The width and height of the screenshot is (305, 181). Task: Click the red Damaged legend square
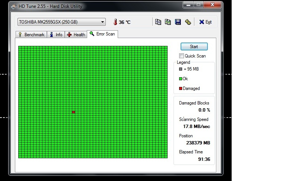tap(181, 88)
